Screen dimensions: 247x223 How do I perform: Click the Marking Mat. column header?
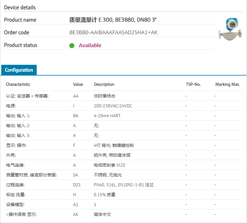[227, 84]
